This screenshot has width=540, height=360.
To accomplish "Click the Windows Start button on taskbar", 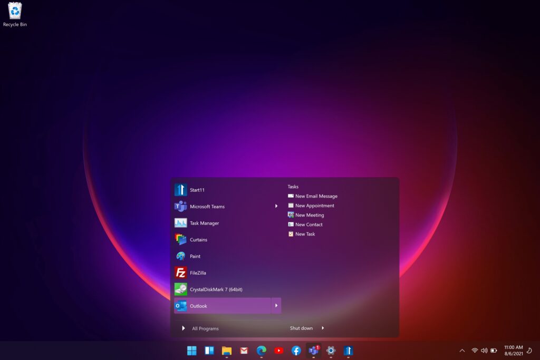I will click(192, 351).
